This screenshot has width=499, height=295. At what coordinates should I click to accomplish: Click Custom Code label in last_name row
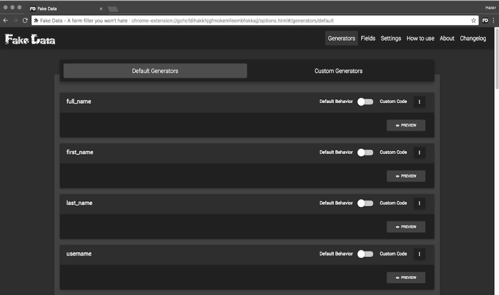(393, 203)
